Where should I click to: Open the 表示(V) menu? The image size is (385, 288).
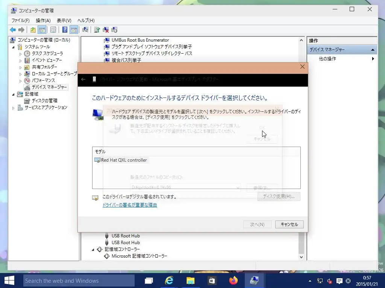[x=64, y=21]
